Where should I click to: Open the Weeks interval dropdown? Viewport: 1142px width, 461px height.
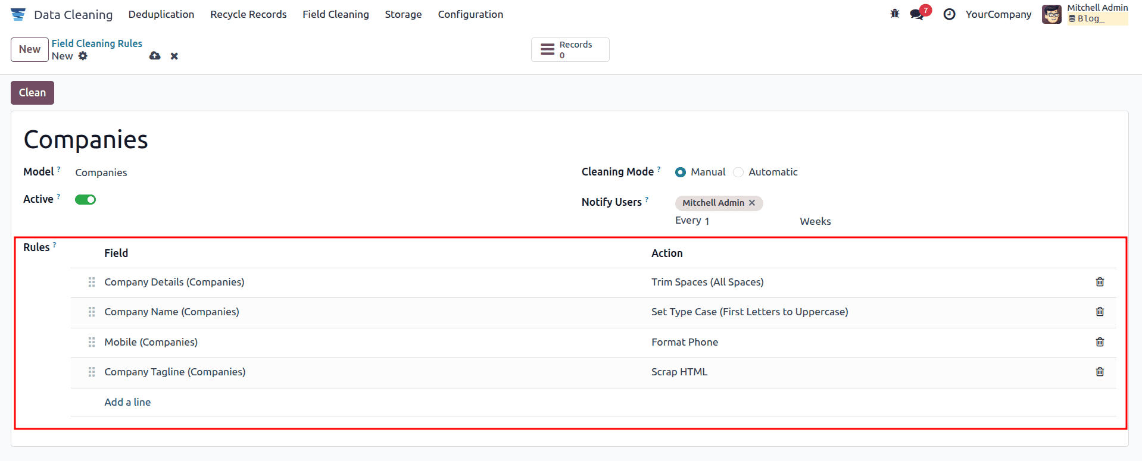pyautogui.click(x=815, y=221)
